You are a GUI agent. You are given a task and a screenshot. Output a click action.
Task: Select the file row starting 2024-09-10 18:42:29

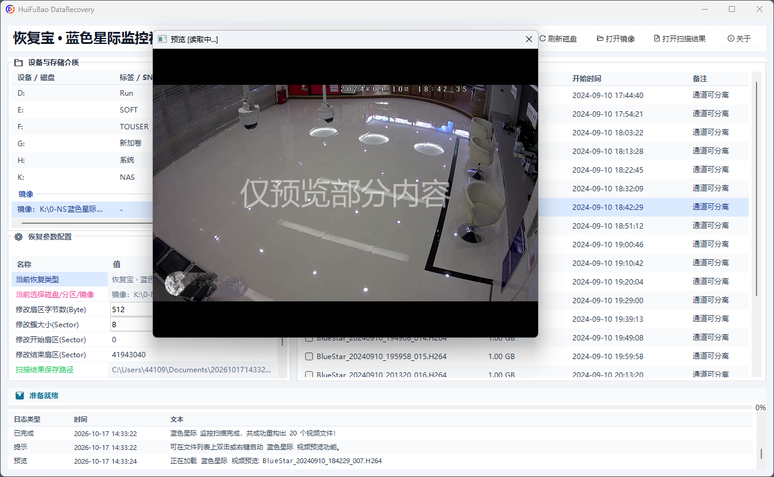pyautogui.click(x=643, y=207)
